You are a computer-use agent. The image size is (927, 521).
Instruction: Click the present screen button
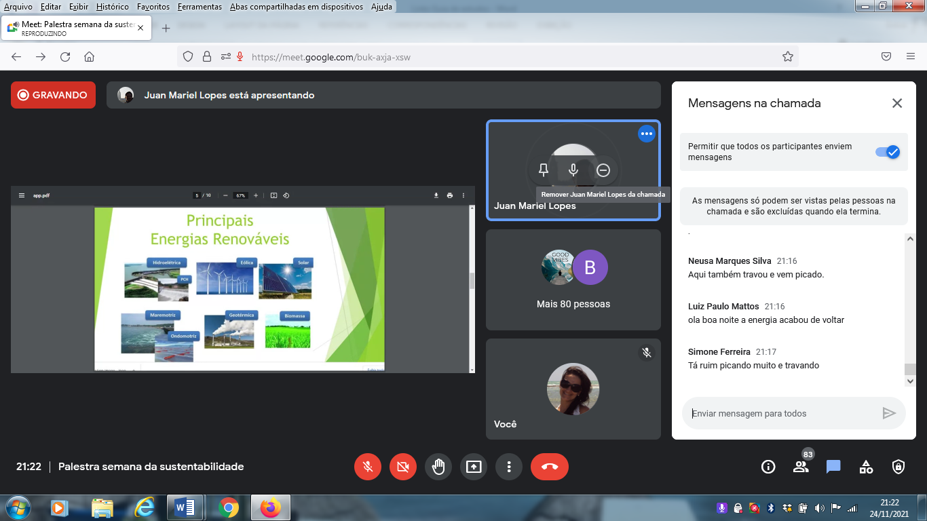pos(474,467)
